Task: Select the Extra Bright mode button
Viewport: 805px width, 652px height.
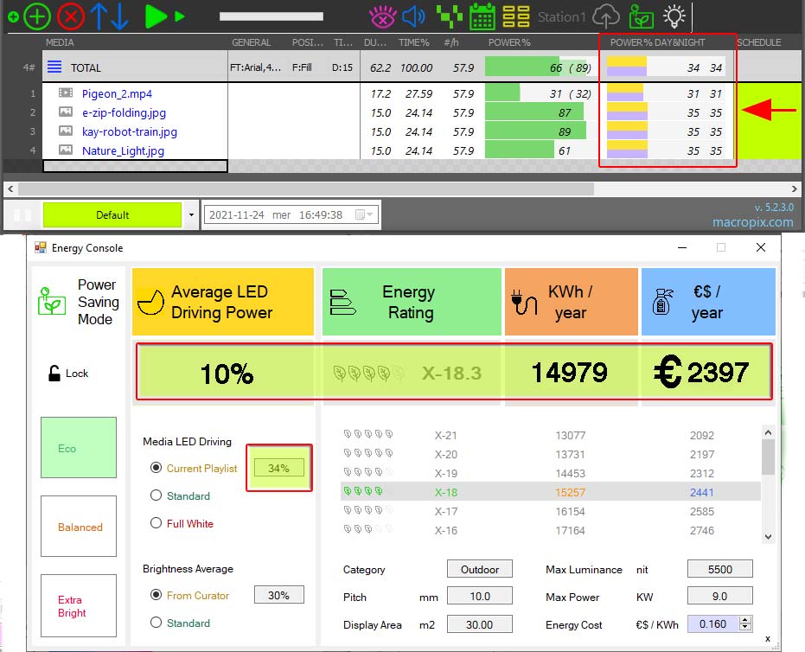Action: [x=78, y=606]
